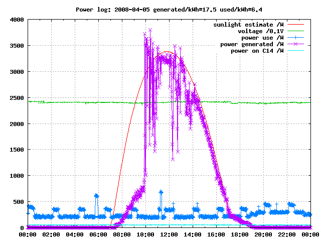Click the x-axis label 20:00
The image size is (321, 241).
(x=263, y=234)
